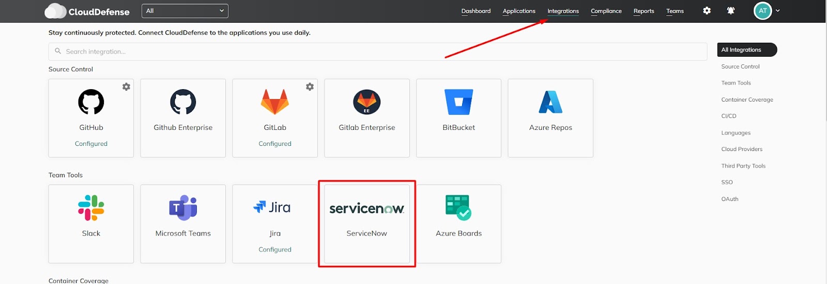The height and width of the screenshot is (284, 827).
Task: Click the search magnifier icon
Action: tap(58, 51)
